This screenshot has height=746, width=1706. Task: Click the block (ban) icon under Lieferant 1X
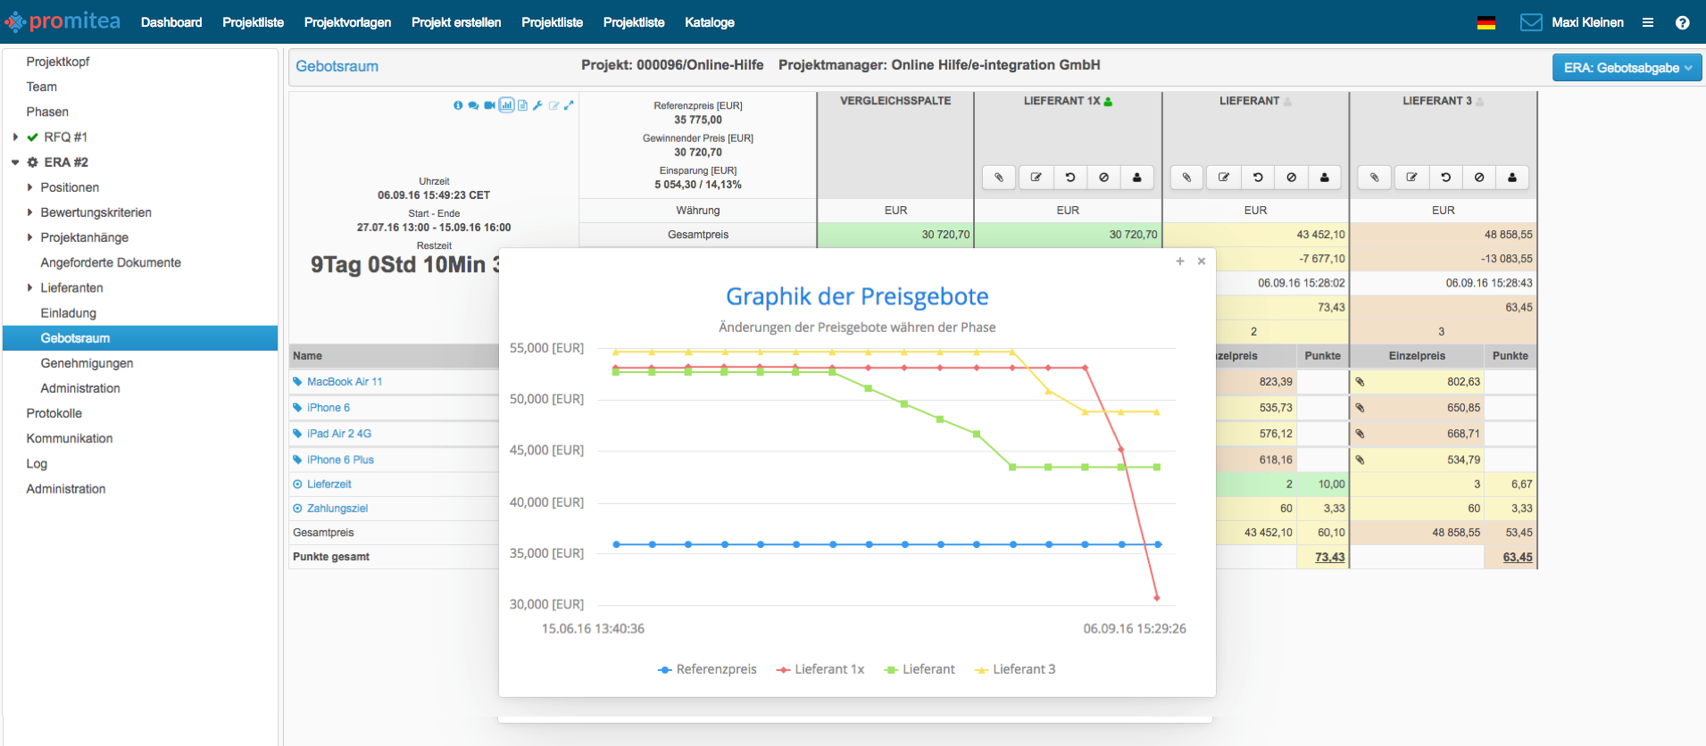[x=1103, y=178]
